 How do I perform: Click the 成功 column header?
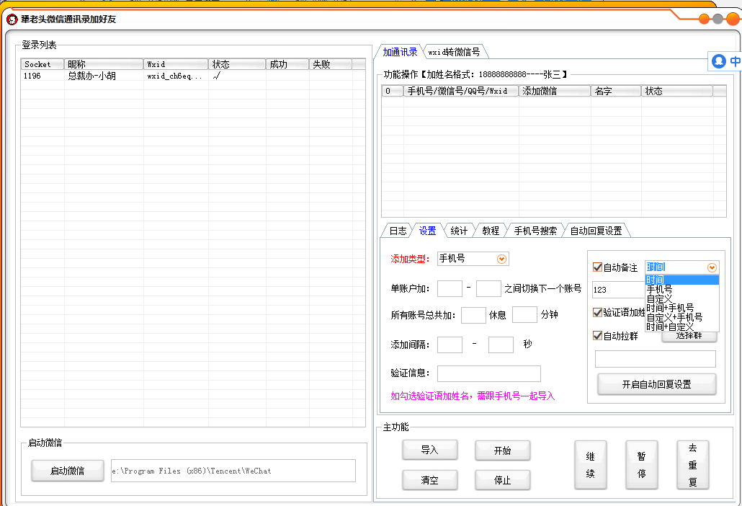(x=287, y=64)
